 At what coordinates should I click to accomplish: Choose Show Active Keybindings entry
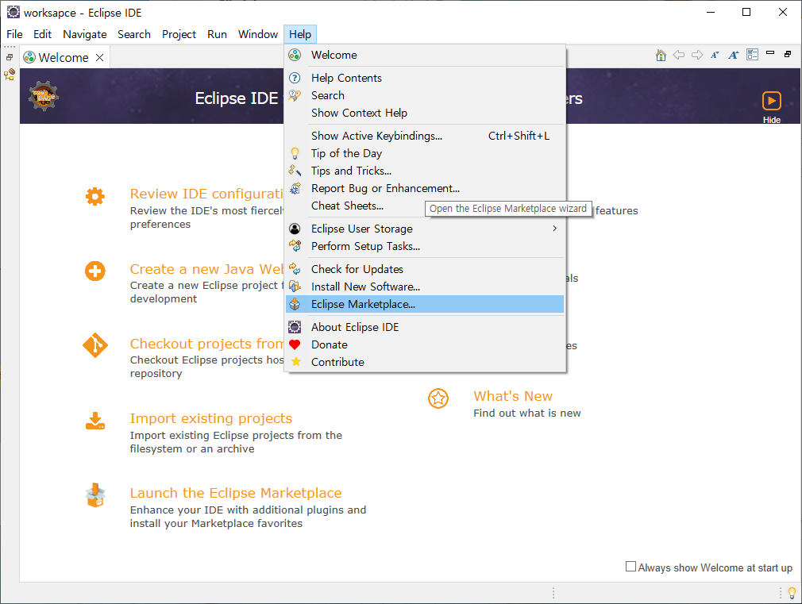[425, 136]
